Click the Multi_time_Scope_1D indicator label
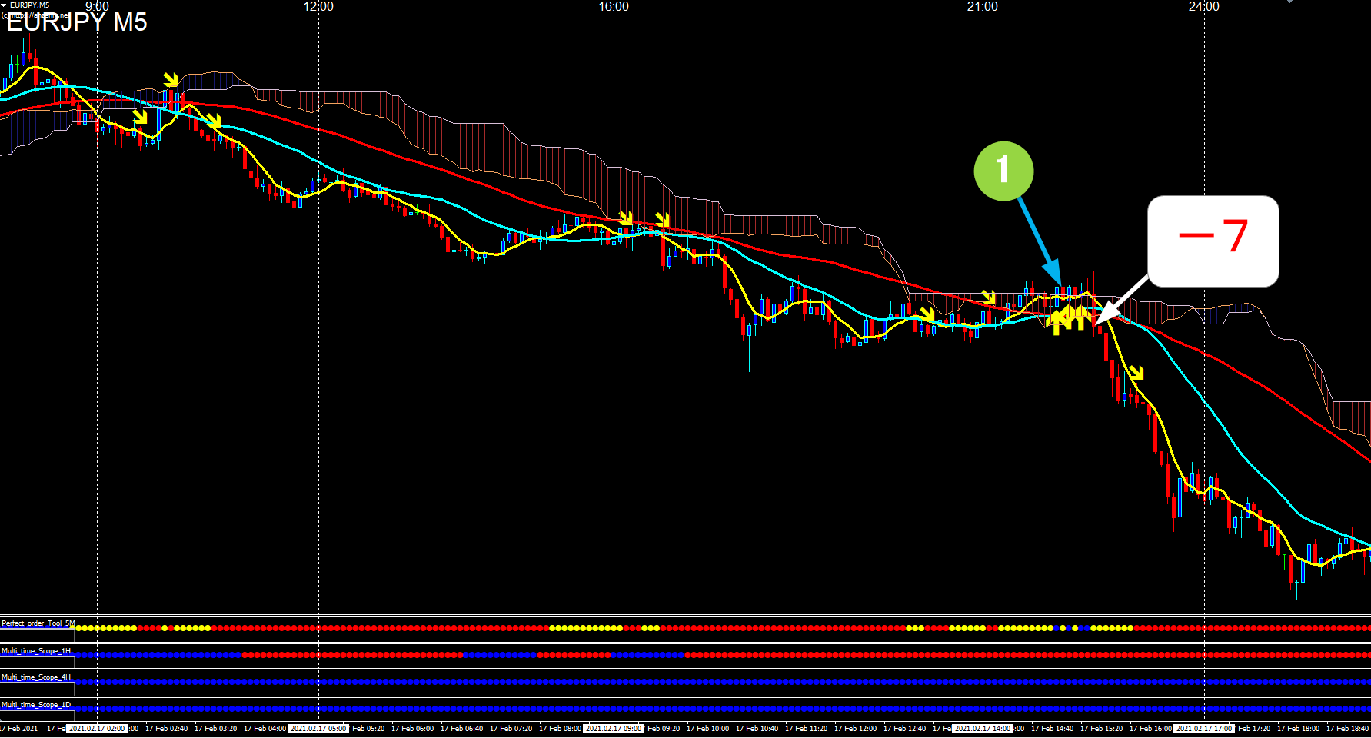The image size is (1371, 738). (36, 705)
